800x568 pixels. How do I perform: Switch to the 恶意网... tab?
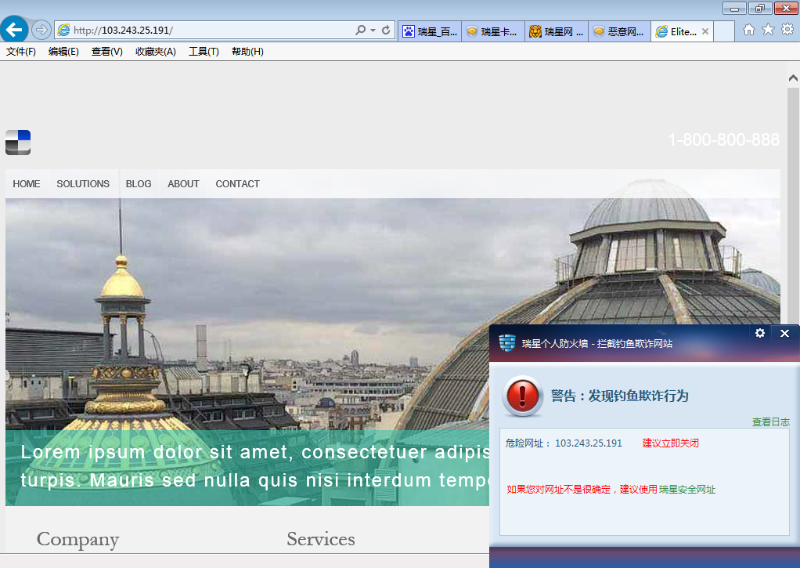tap(619, 31)
